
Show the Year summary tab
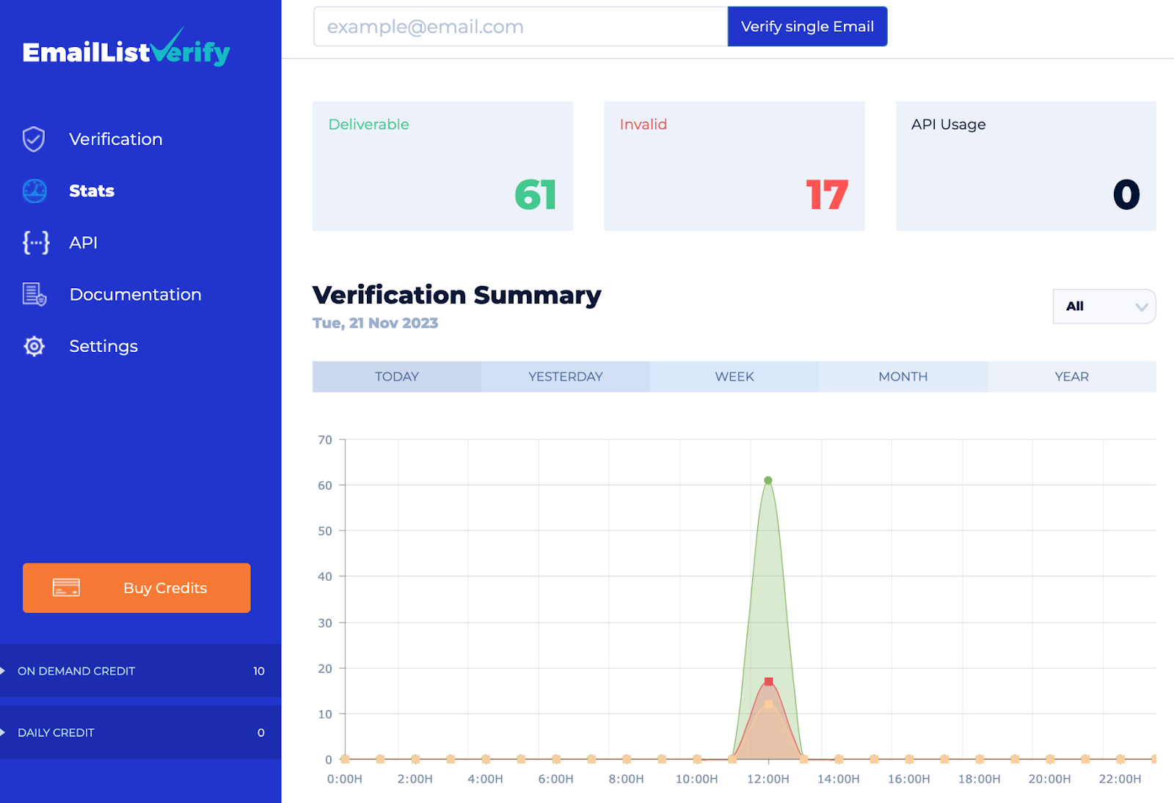pyautogui.click(x=1071, y=377)
